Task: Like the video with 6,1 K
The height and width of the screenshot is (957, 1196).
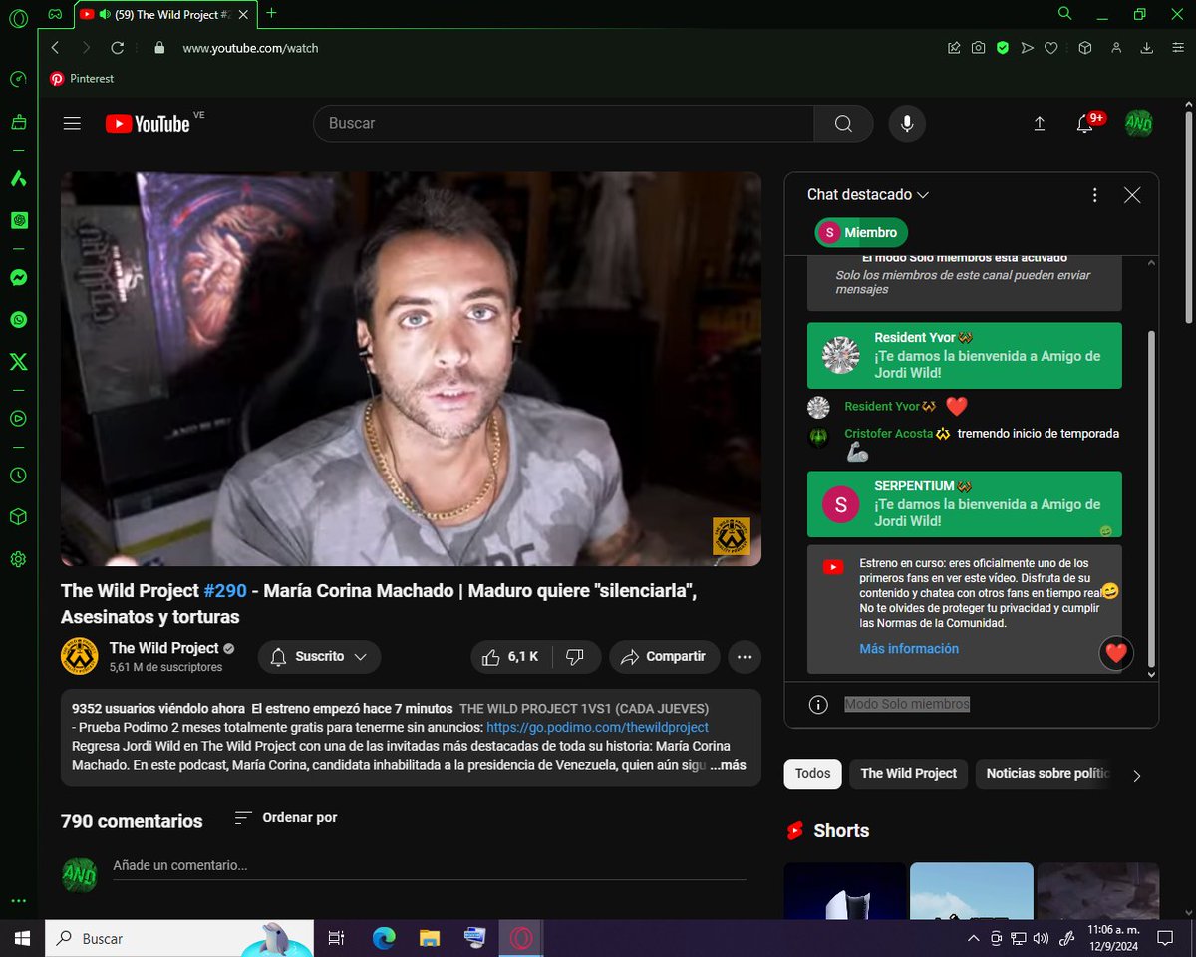Action: (x=510, y=657)
